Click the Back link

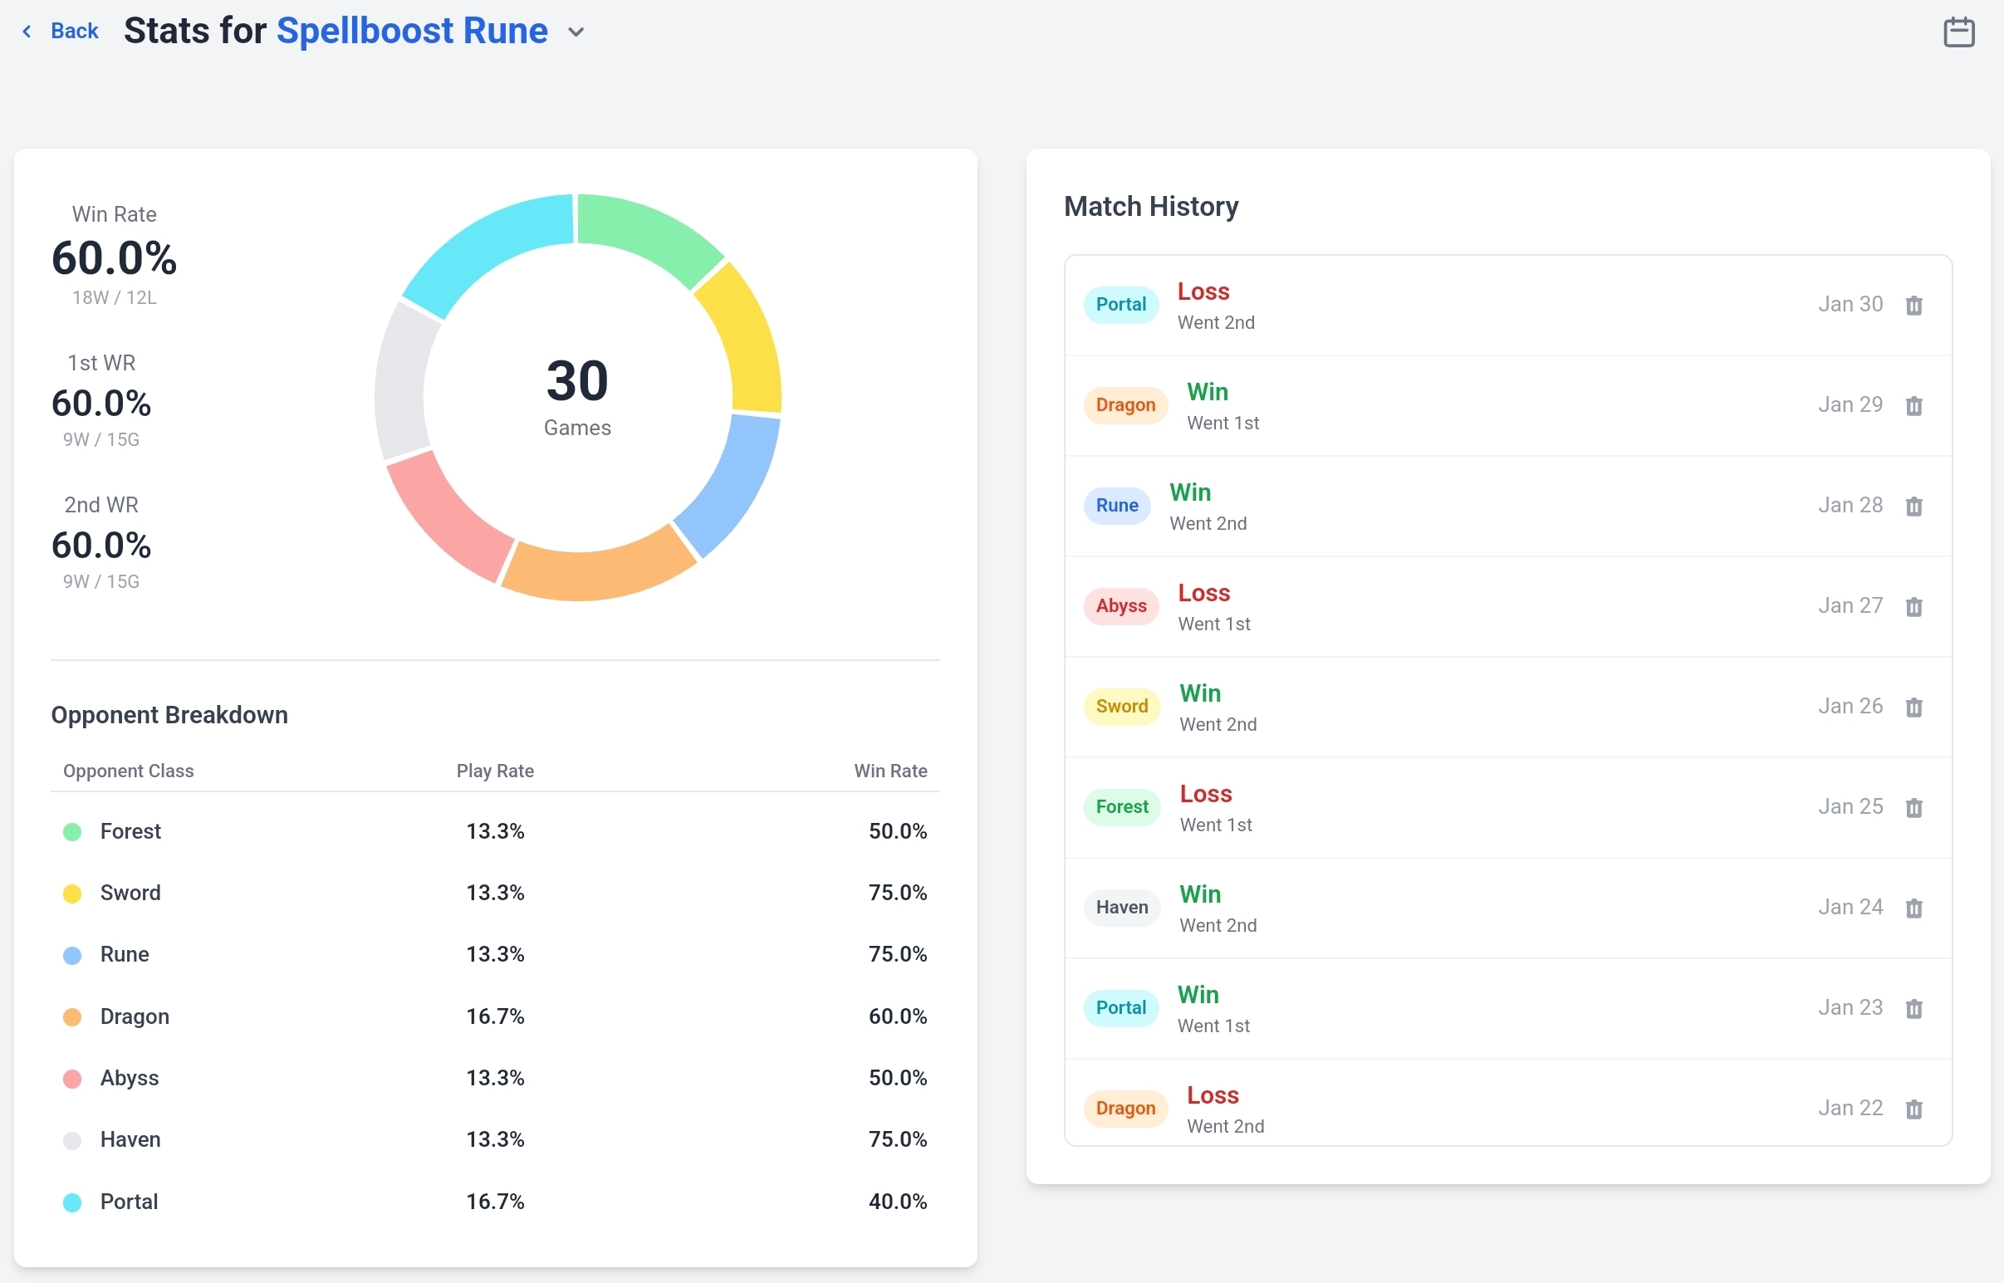[74, 31]
